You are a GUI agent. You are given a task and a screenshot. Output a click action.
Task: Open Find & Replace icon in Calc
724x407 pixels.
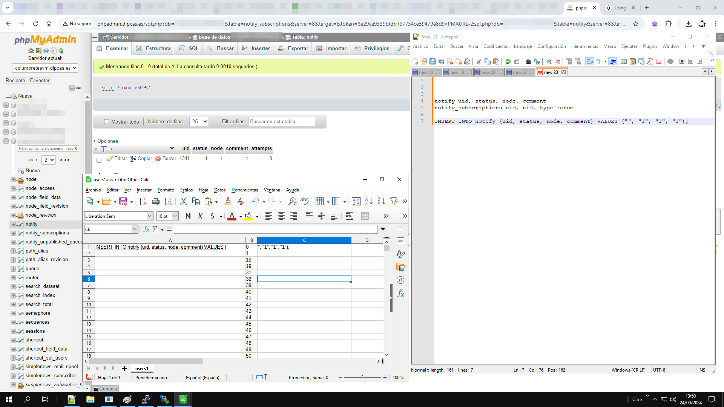coord(292,202)
